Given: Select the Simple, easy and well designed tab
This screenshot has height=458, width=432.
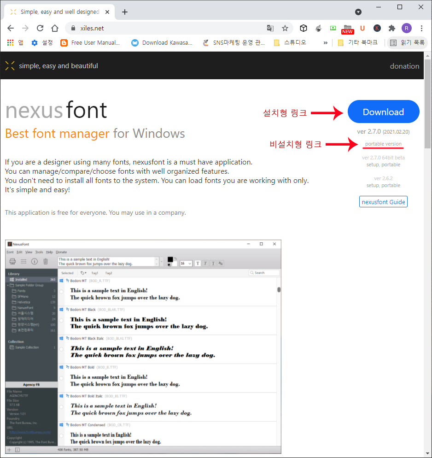Looking at the screenshot, I should pyautogui.click(x=59, y=12).
